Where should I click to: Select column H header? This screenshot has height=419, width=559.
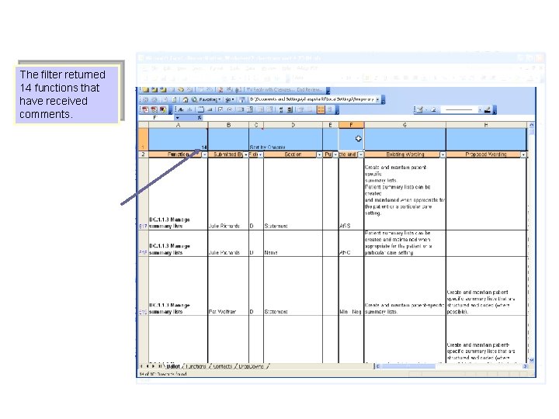486,125
